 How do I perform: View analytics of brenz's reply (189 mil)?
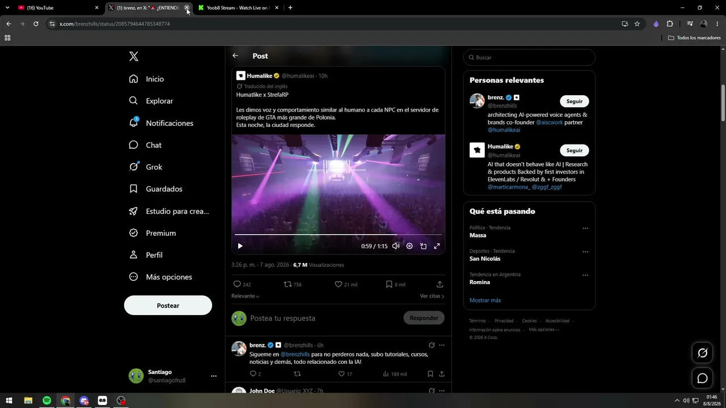(395, 374)
